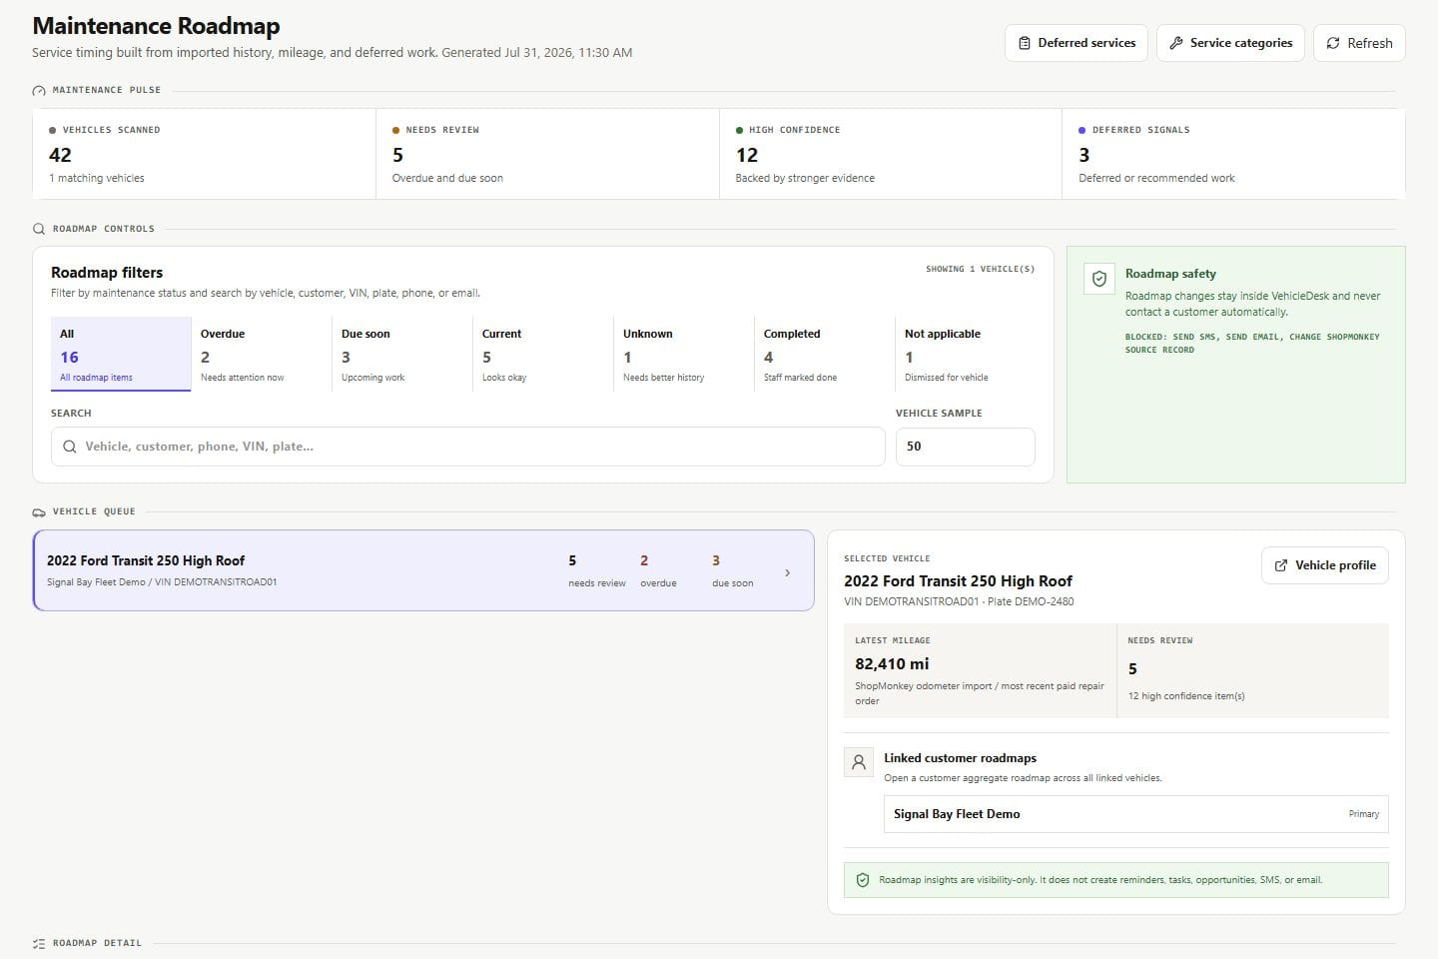Click the '12 high confidence item(s)' text
1438x959 pixels.
[1186, 696]
